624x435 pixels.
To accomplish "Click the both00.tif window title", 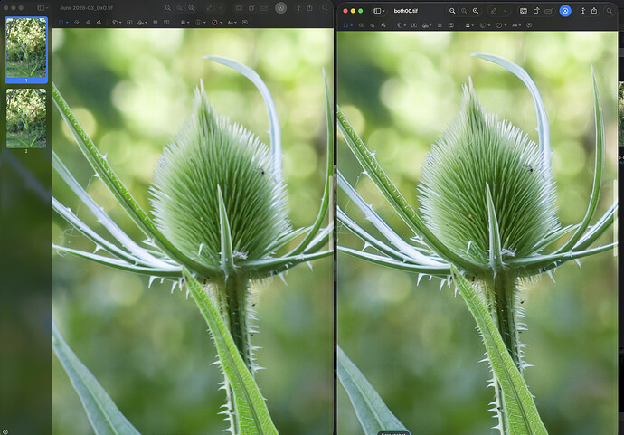I will click(405, 11).
